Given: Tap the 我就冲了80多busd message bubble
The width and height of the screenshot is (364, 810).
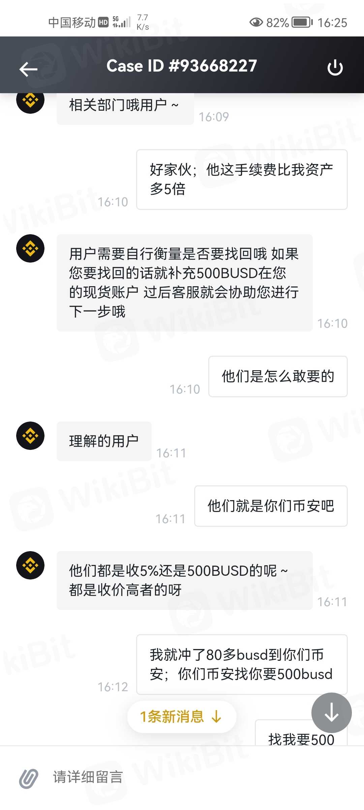Looking at the screenshot, I should click(x=242, y=665).
